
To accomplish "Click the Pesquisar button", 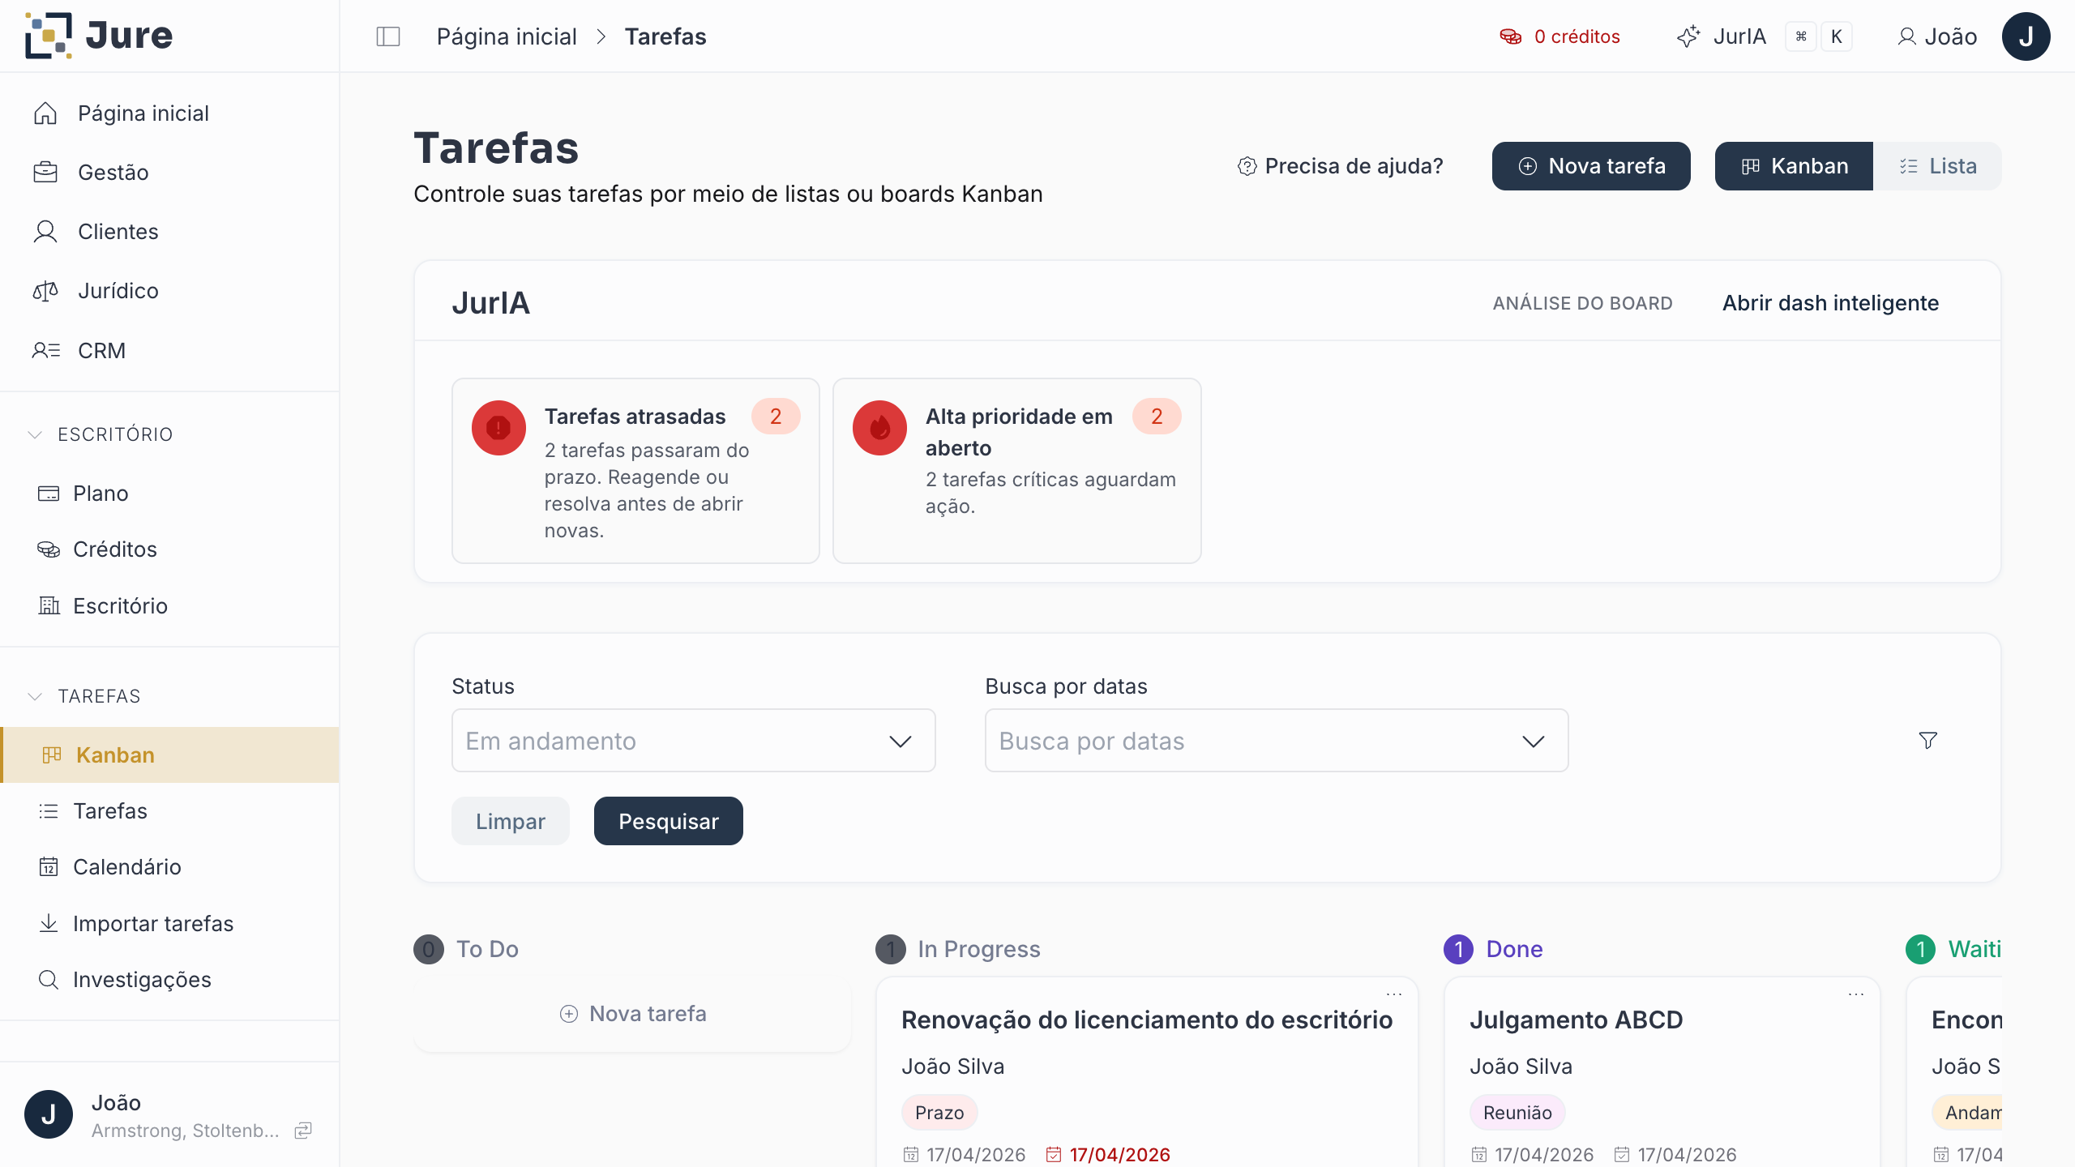I will click(x=668, y=821).
